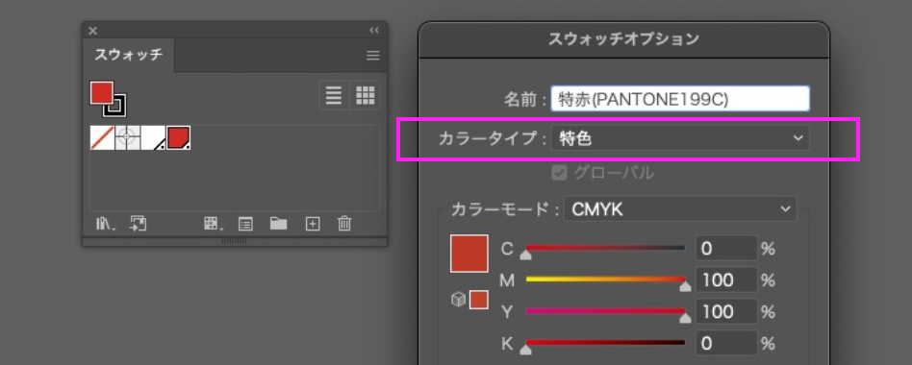The width and height of the screenshot is (912, 365).
Task: Create a New Color Group folder
Action: tap(279, 224)
